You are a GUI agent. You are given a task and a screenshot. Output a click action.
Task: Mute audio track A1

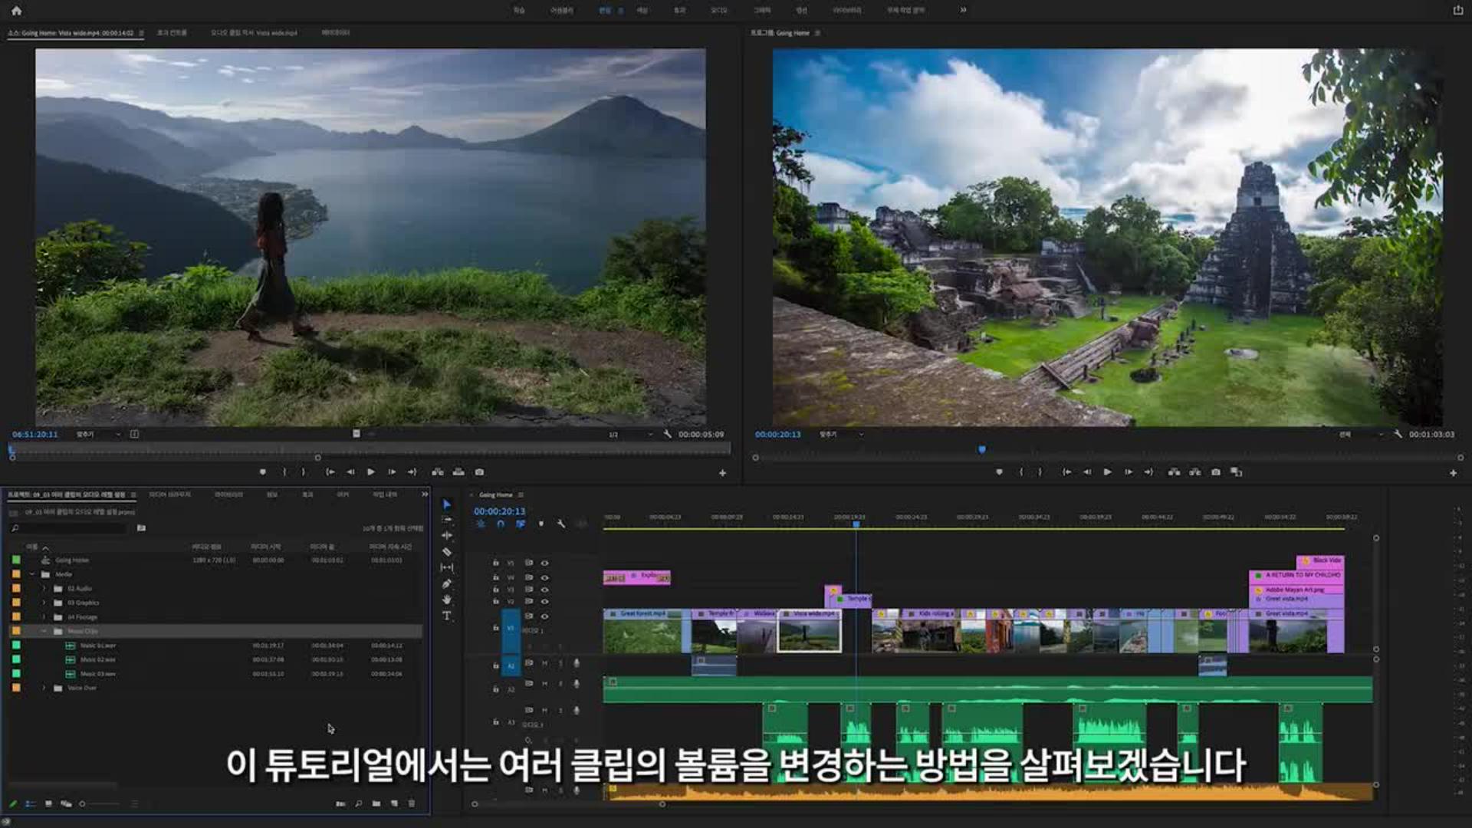pos(545,663)
